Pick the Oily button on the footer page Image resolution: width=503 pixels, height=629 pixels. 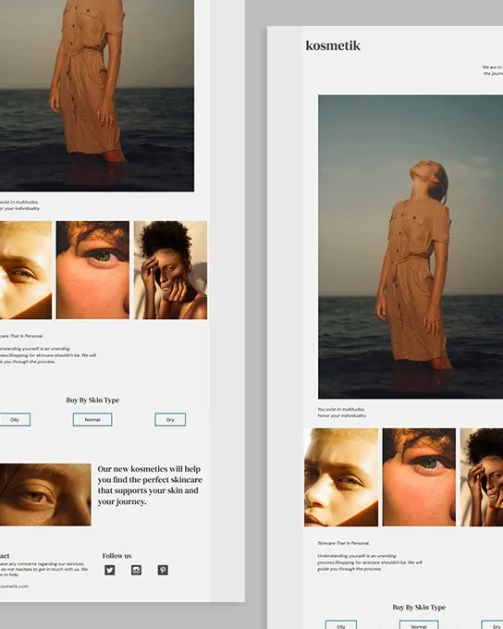pyautogui.click(x=15, y=420)
